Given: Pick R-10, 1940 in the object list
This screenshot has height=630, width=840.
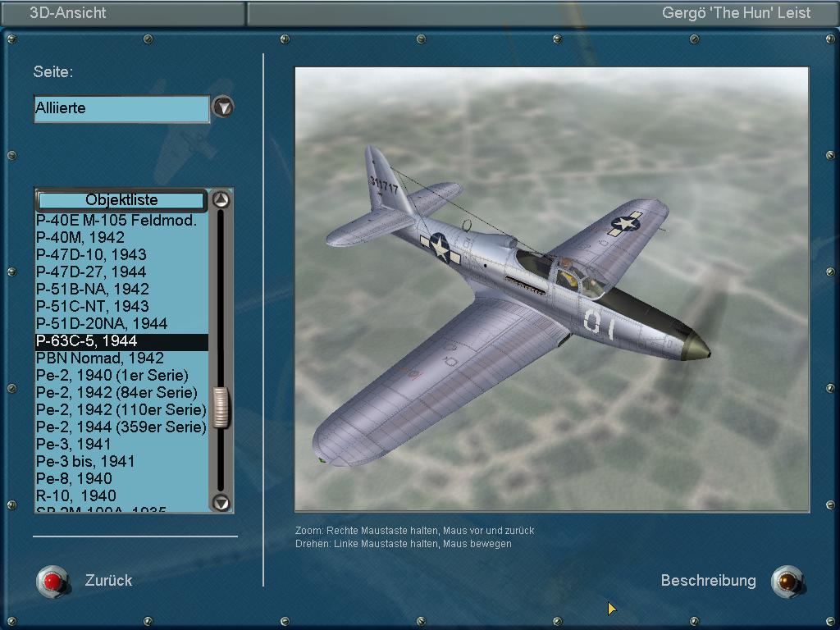Looking at the screenshot, I should coord(121,495).
